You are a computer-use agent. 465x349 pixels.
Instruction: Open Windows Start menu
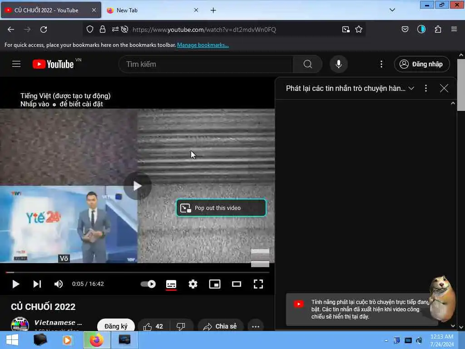12,340
